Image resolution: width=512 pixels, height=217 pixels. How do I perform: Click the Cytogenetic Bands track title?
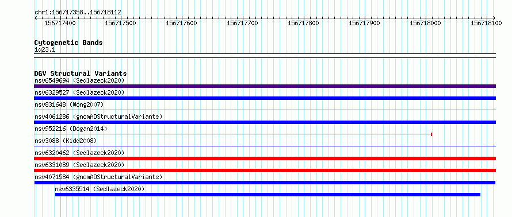[x=68, y=42]
